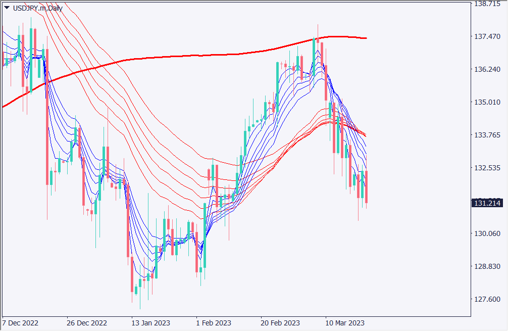
Task: Click the 10 Mar 2023 date label
Action: pyautogui.click(x=344, y=323)
